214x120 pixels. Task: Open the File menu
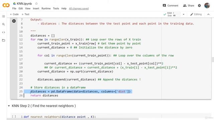(14, 8)
